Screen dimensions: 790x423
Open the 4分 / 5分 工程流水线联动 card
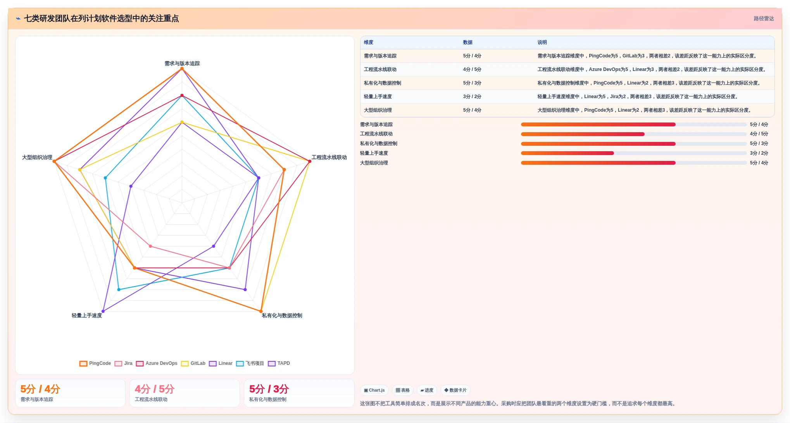pyautogui.click(x=185, y=393)
